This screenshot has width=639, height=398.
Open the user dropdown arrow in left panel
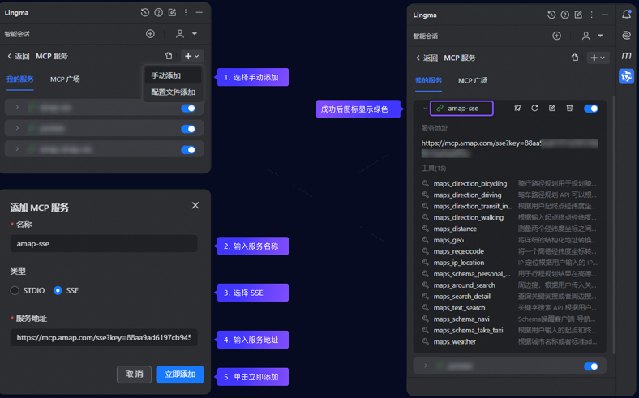pyautogui.click(x=195, y=34)
